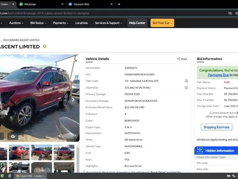Click the Shipping Estimate button

pyautogui.click(x=217, y=127)
